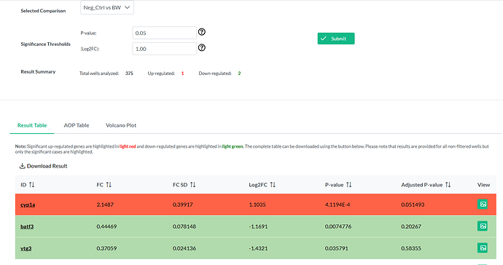Open the batf3 gene link
Viewport: 503px width, 265px height.
coord(27,226)
